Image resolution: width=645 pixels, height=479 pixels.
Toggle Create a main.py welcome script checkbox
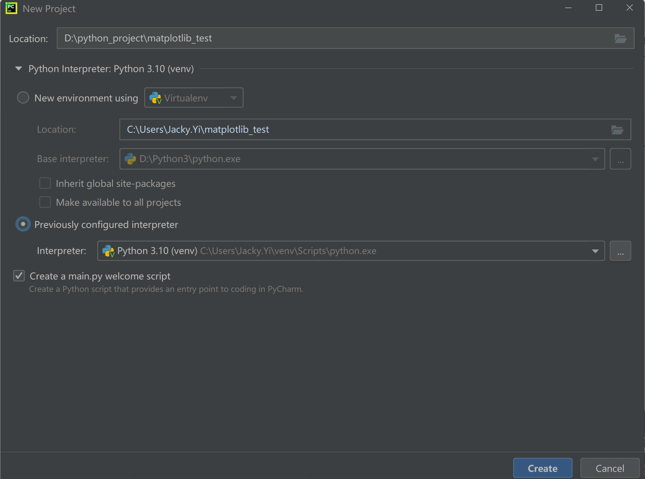coord(19,276)
